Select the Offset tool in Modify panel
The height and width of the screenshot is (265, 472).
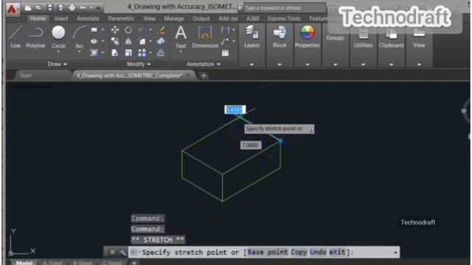coord(161,53)
